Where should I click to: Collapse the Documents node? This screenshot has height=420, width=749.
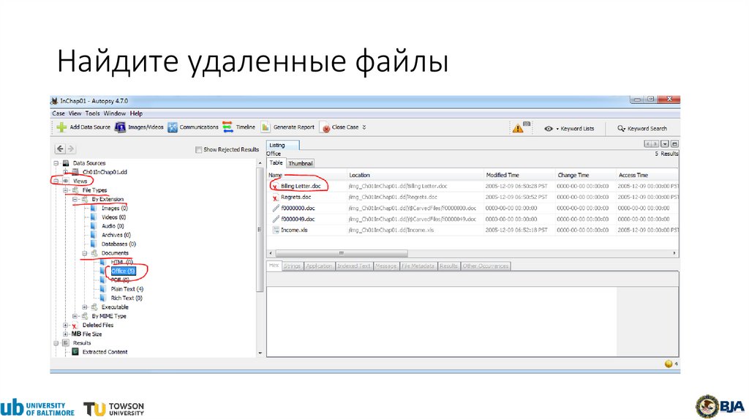click(85, 253)
